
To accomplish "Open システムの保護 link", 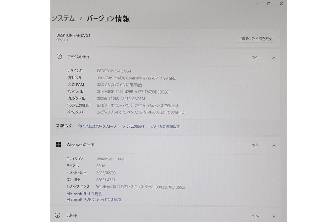I will coord(133,126).
